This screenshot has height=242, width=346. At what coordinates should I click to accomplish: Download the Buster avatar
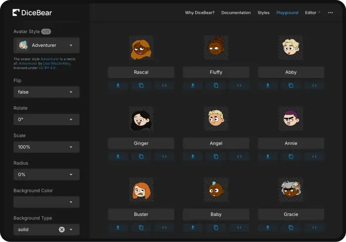(118, 228)
